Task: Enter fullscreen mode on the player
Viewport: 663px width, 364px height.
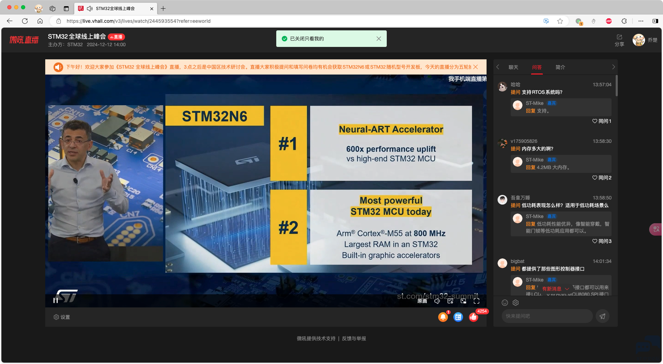Action: 477,301
